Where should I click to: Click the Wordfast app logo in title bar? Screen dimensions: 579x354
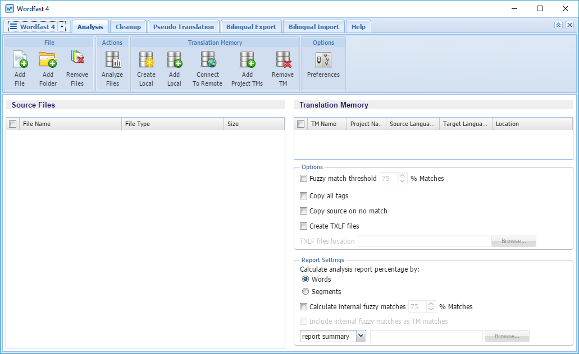click(x=9, y=8)
